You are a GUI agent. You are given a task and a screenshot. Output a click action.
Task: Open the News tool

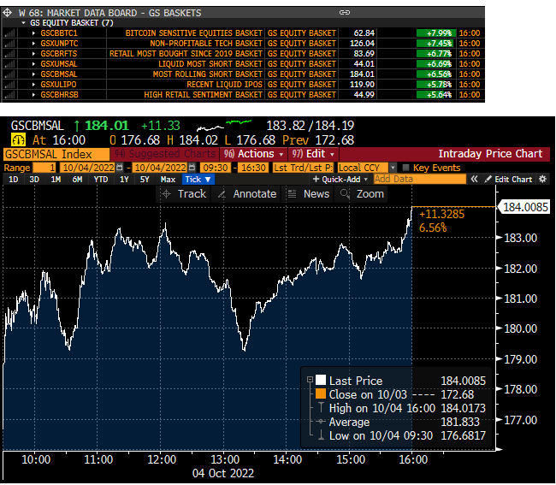click(x=308, y=194)
